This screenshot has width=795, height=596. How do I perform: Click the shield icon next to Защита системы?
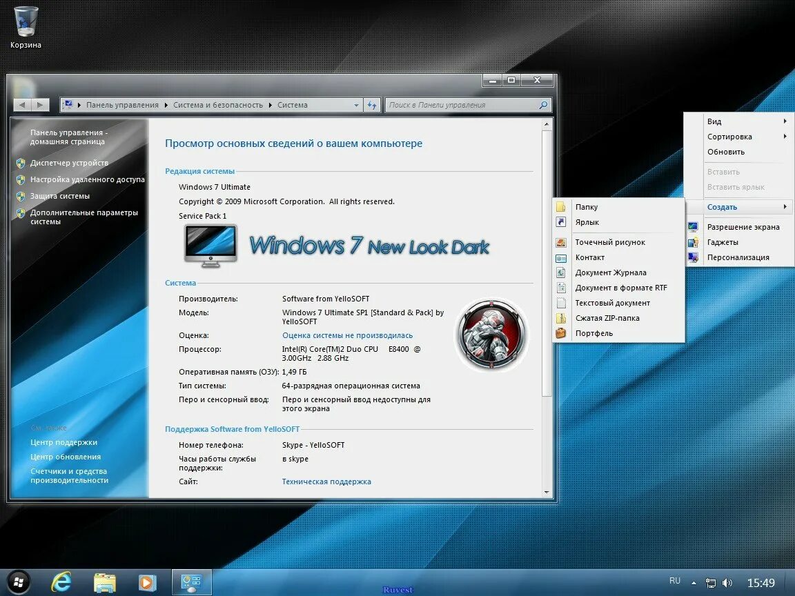click(21, 196)
